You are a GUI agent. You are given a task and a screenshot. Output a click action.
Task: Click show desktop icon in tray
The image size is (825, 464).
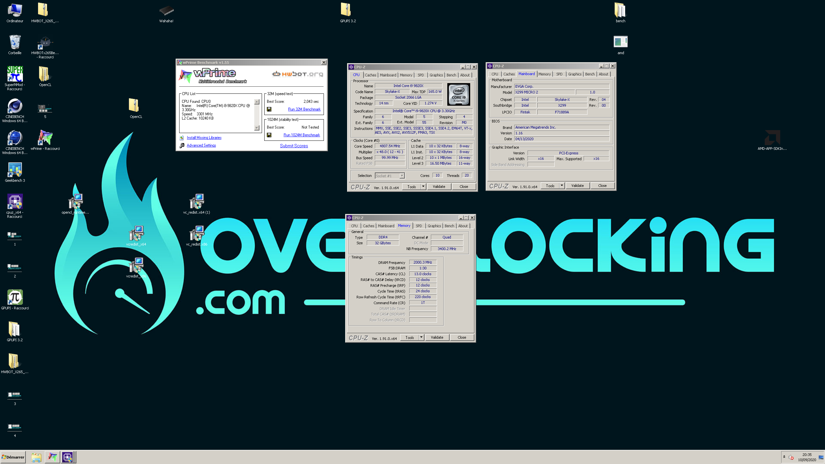(x=821, y=457)
